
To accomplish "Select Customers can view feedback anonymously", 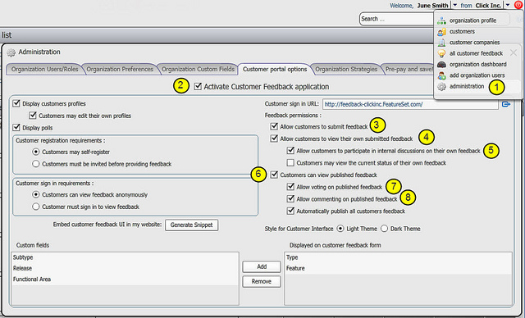I will coord(36,194).
